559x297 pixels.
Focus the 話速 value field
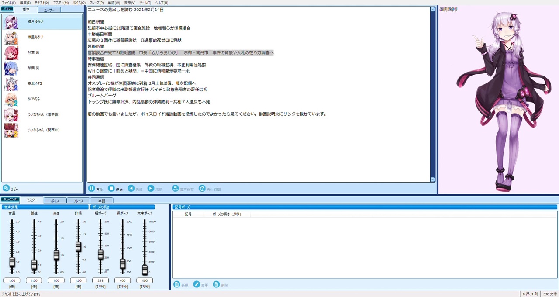34,280
